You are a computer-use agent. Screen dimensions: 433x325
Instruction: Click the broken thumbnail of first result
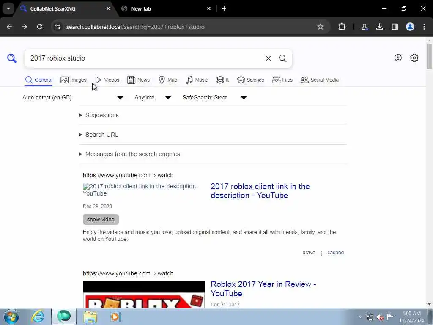[x=142, y=190]
